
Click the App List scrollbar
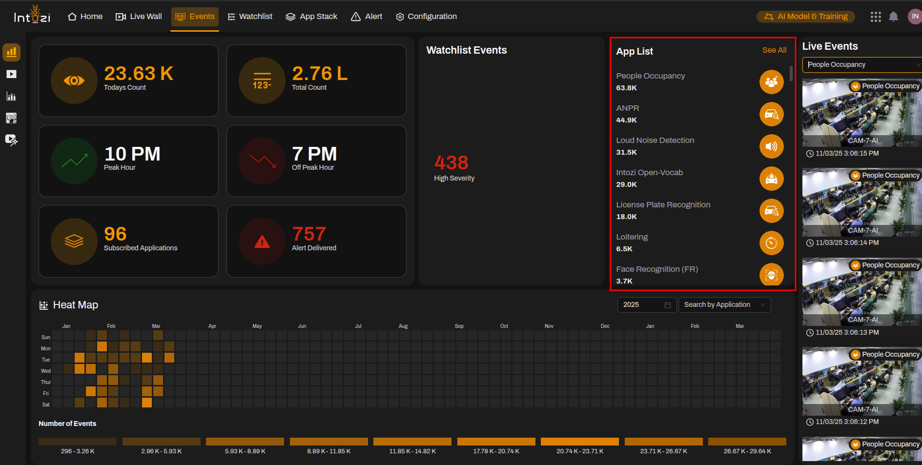tap(791, 73)
